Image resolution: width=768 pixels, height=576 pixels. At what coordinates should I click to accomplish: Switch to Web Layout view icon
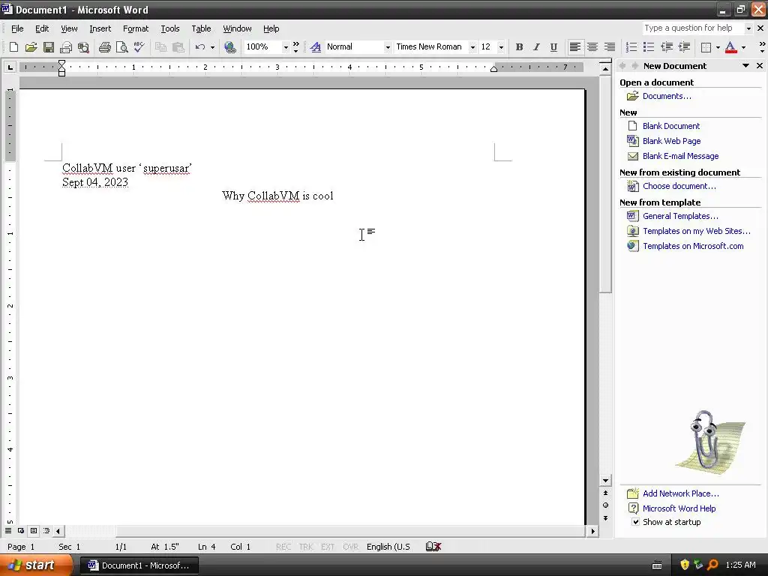21,530
